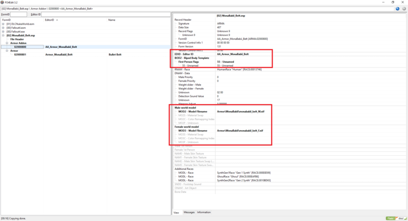Click the GhoulRace "Ghoul" value
The height and width of the screenshot is (221, 408).
click(238, 176)
